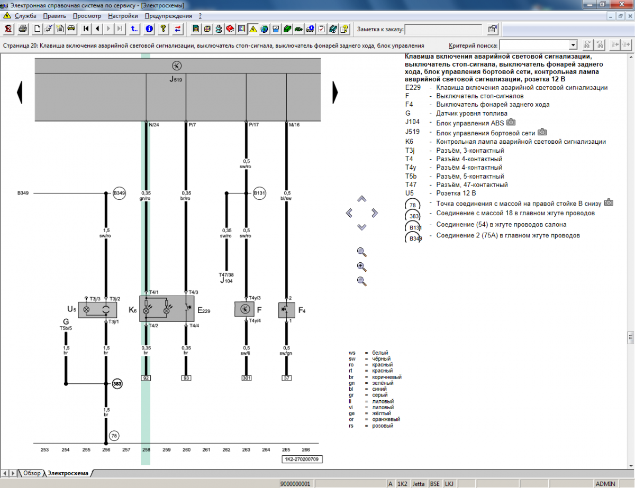Click the plain magnifier zoom reset icon
Viewport: 635px width, 488px height.
point(362,252)
